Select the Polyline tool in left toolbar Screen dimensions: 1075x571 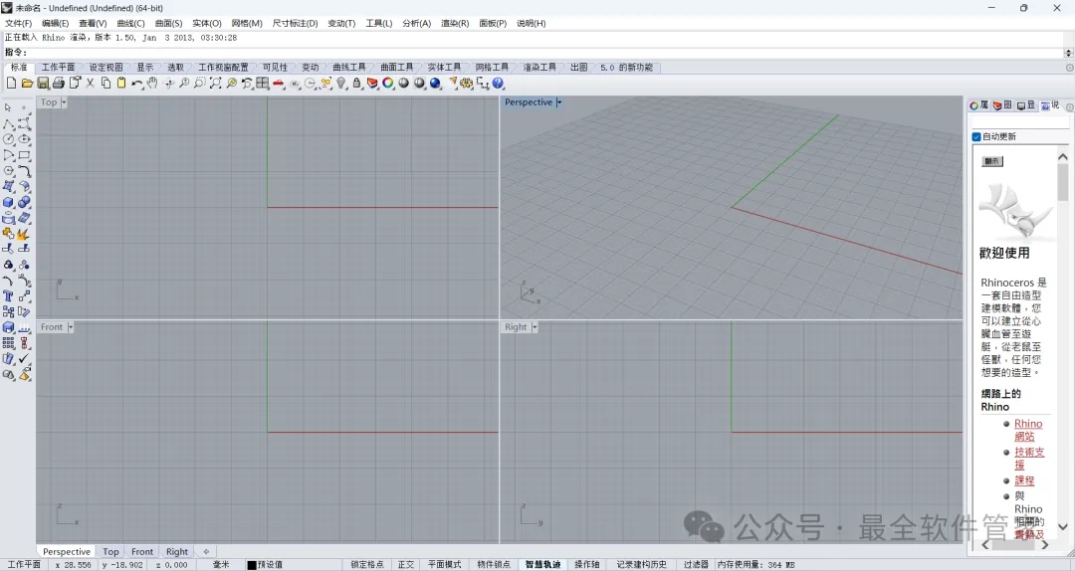click(8, 124)
